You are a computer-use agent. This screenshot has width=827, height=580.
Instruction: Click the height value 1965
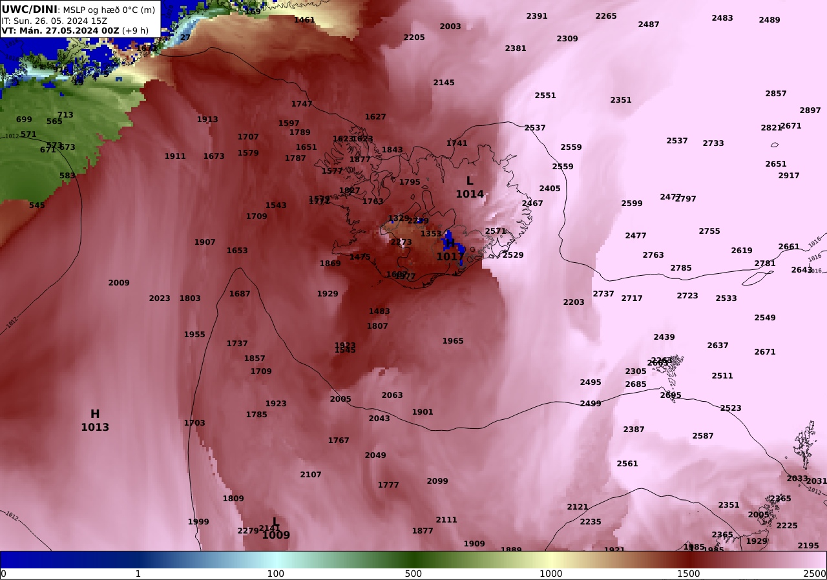[453, 341]
